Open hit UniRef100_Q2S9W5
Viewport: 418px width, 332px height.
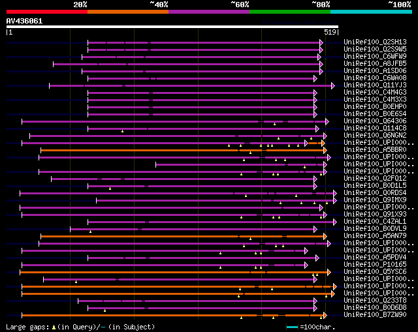click(375, 49)
